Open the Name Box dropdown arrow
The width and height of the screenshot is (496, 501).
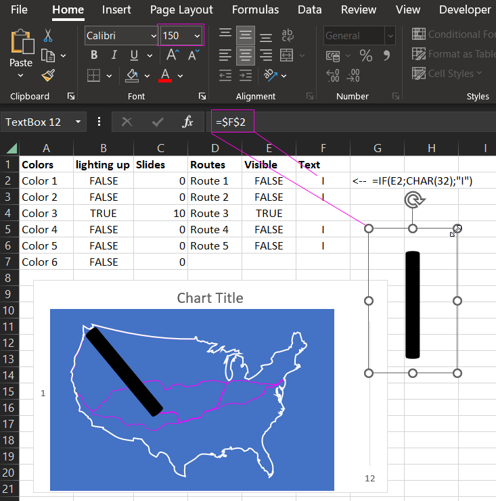pos(78,122)
